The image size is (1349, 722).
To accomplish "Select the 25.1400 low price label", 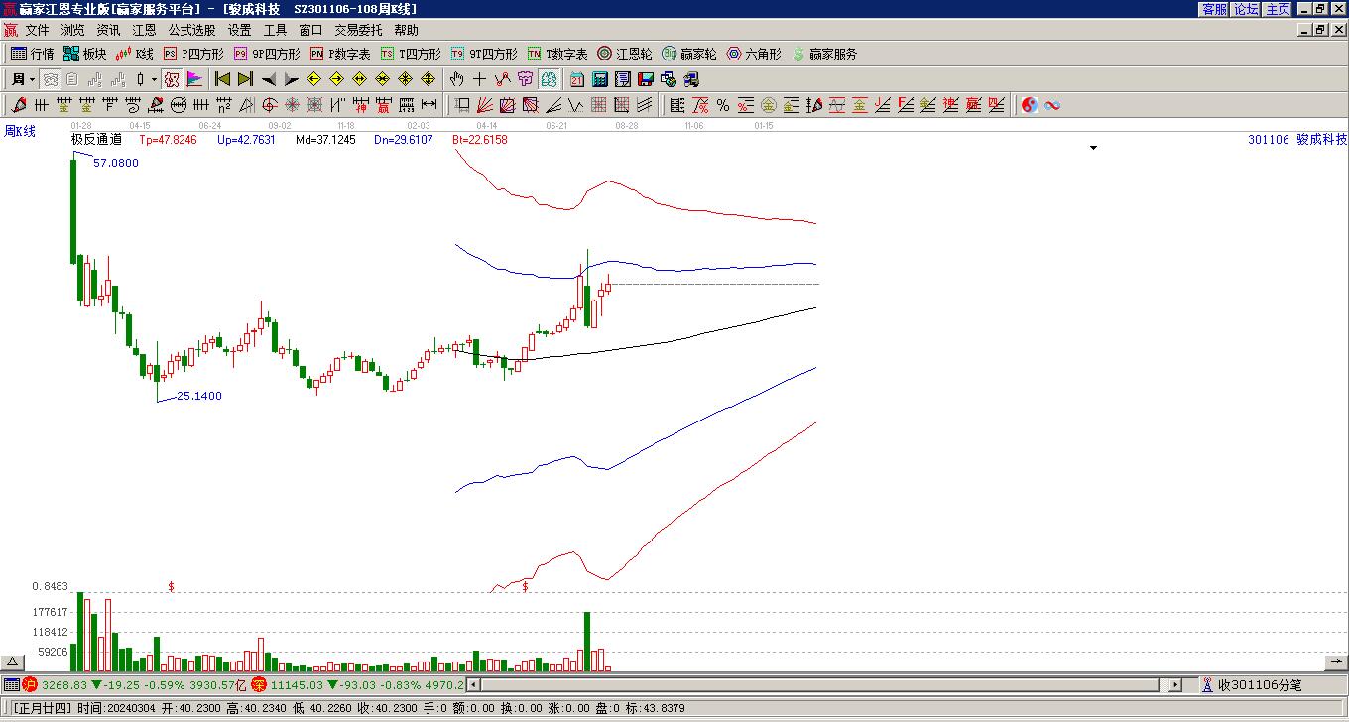I will 199,396.
